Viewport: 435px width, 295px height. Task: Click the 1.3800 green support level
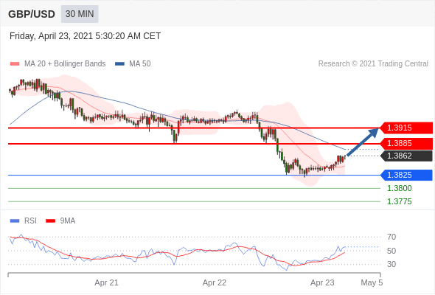pyautogui.click(x=400, y=189)
